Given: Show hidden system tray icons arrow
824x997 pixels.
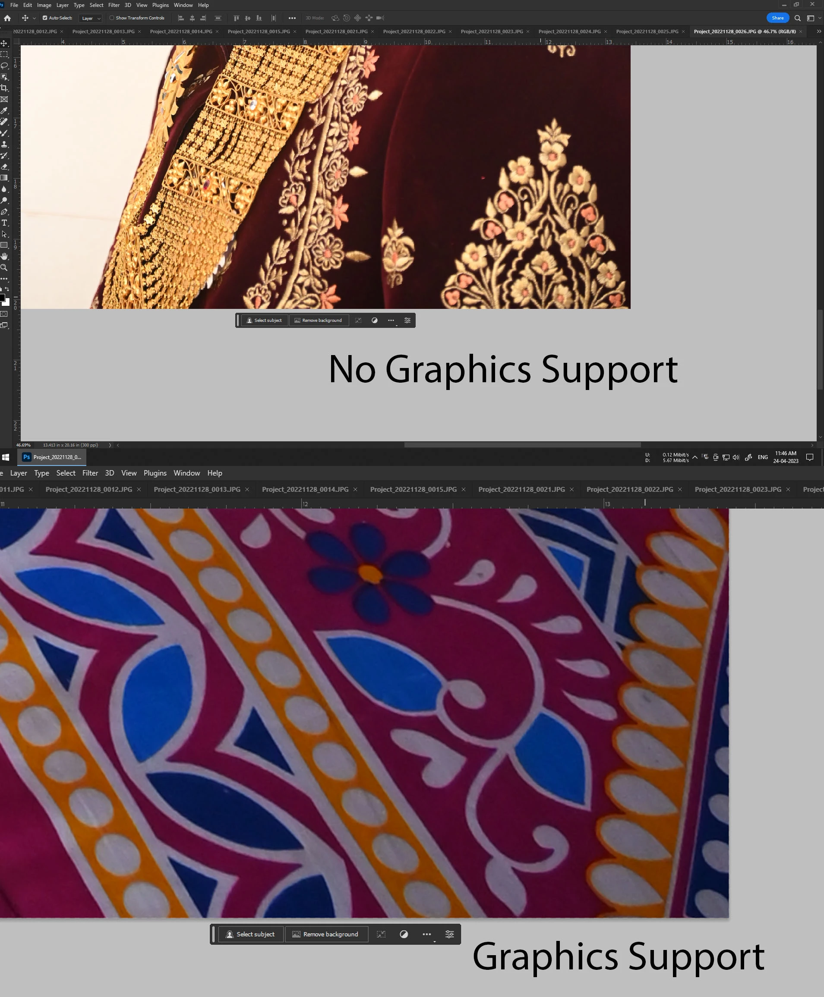Looking at the screenshot, I should point(695,457).
